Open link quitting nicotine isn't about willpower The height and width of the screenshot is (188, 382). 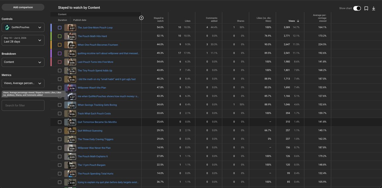[x=108, y=53]
